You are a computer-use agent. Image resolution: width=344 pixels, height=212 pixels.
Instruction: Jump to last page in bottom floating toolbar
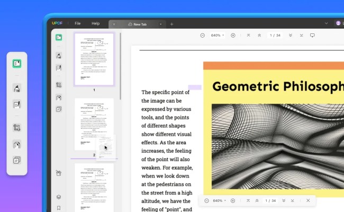(x=293, y=200)
